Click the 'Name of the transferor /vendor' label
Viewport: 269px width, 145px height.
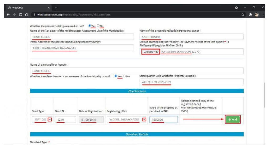tap(49, 64)
